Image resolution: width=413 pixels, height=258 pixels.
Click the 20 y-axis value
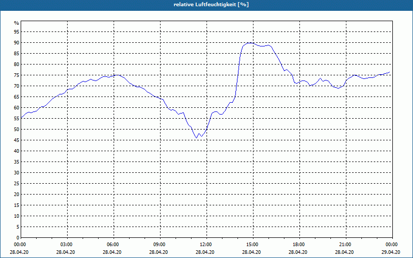(x=17, y=195)
